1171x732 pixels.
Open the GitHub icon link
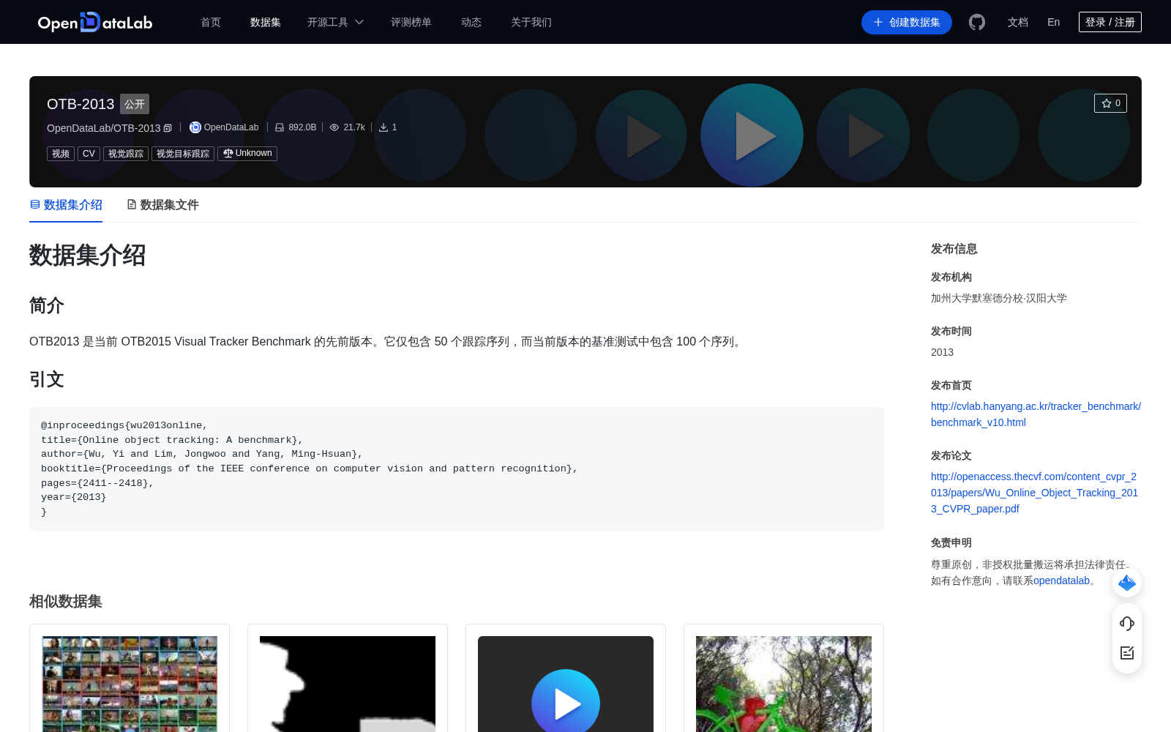click(x=977, y=22)
